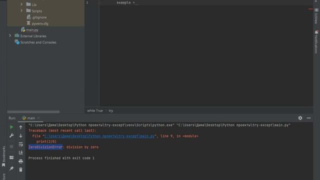
Task: Toggle soft-wrap in Run console
Action: (21, 144)
